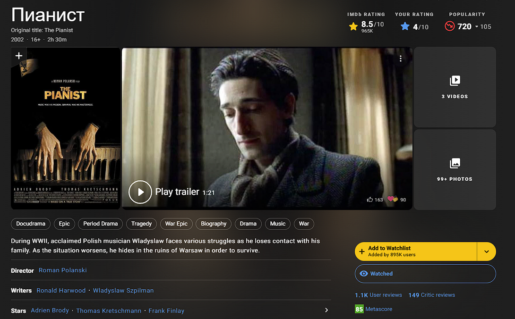
Task: Select the Period Drama genre chip
Action: [101, 224]
